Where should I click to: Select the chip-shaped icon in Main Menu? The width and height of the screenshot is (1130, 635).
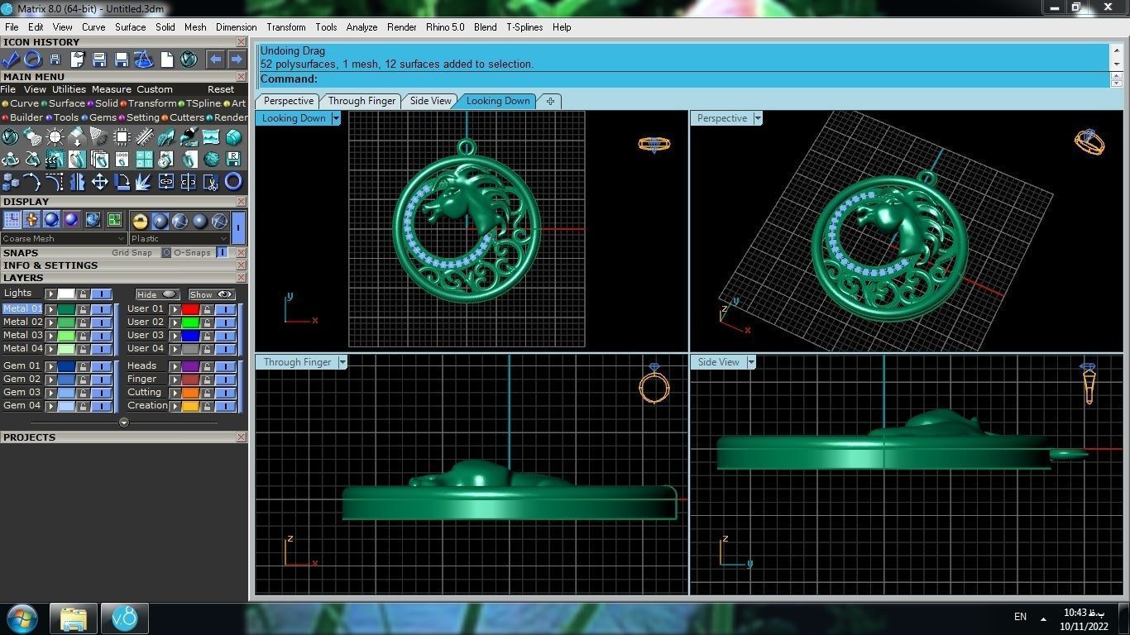tap(122, 136)
